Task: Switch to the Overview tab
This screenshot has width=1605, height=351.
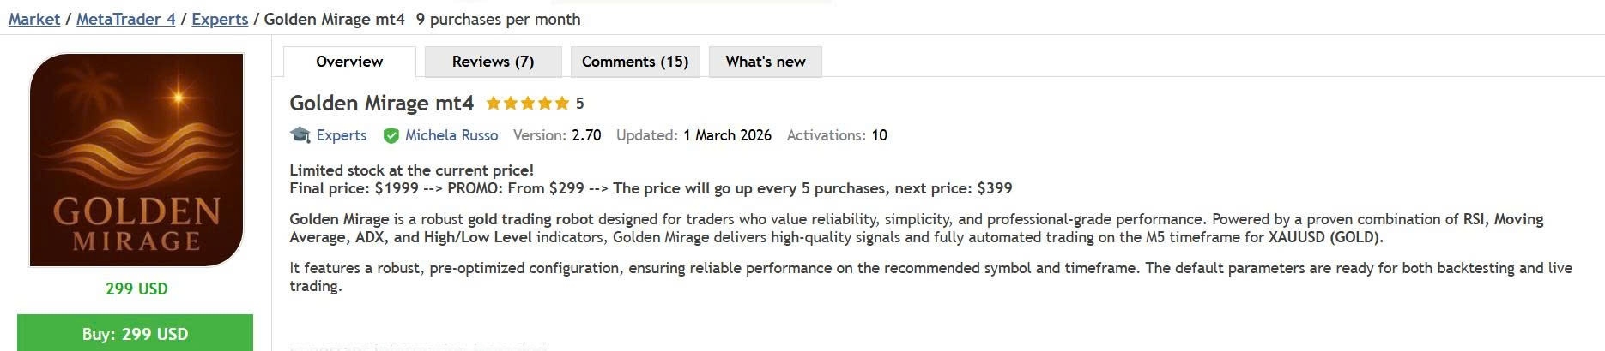Action: (x=349, y=62)
